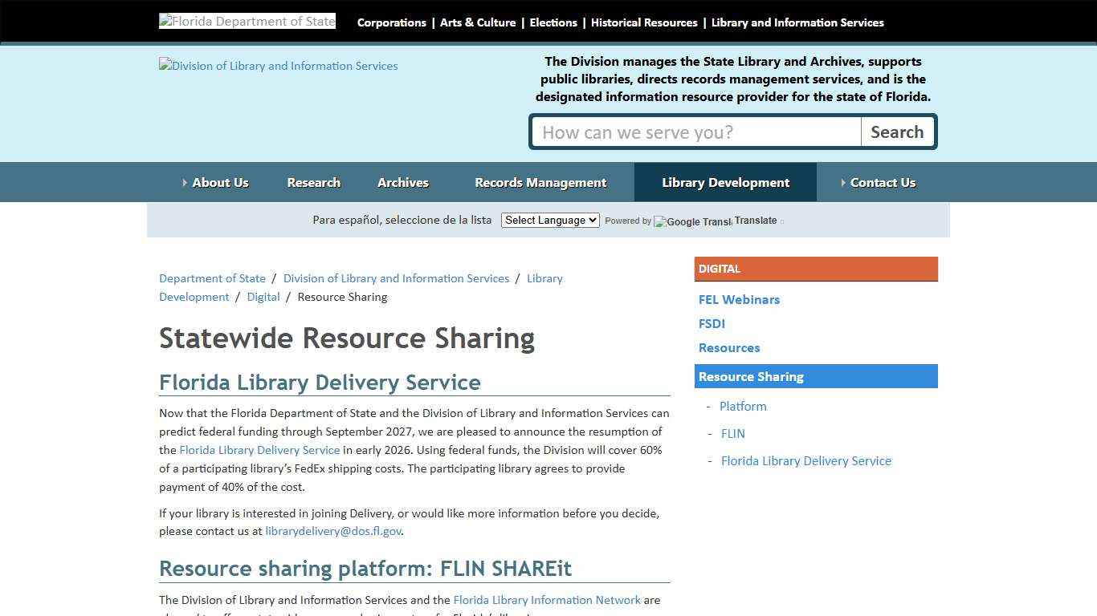Expand the Resource Sharing sidebar section
1097x616 pixels.
pyautogui.click(x=750, y=376)
